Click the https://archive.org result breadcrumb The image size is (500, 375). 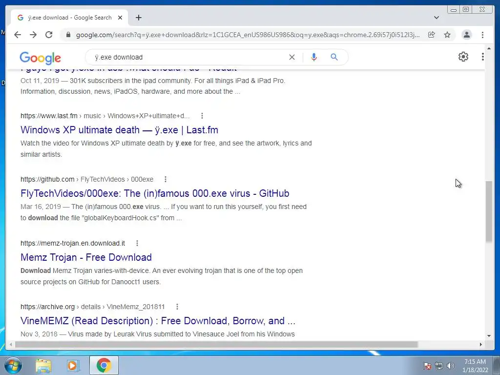pos(92,307)
